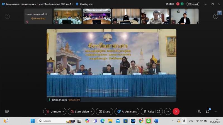The image size is (223, 125).
Task: Click the Share content button
Action: [x=104, y=112]
